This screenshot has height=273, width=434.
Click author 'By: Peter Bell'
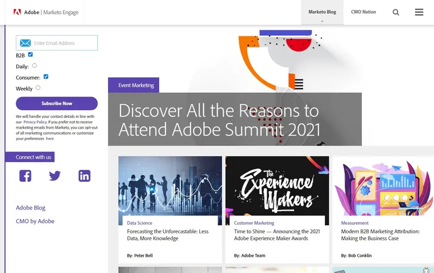140,256
